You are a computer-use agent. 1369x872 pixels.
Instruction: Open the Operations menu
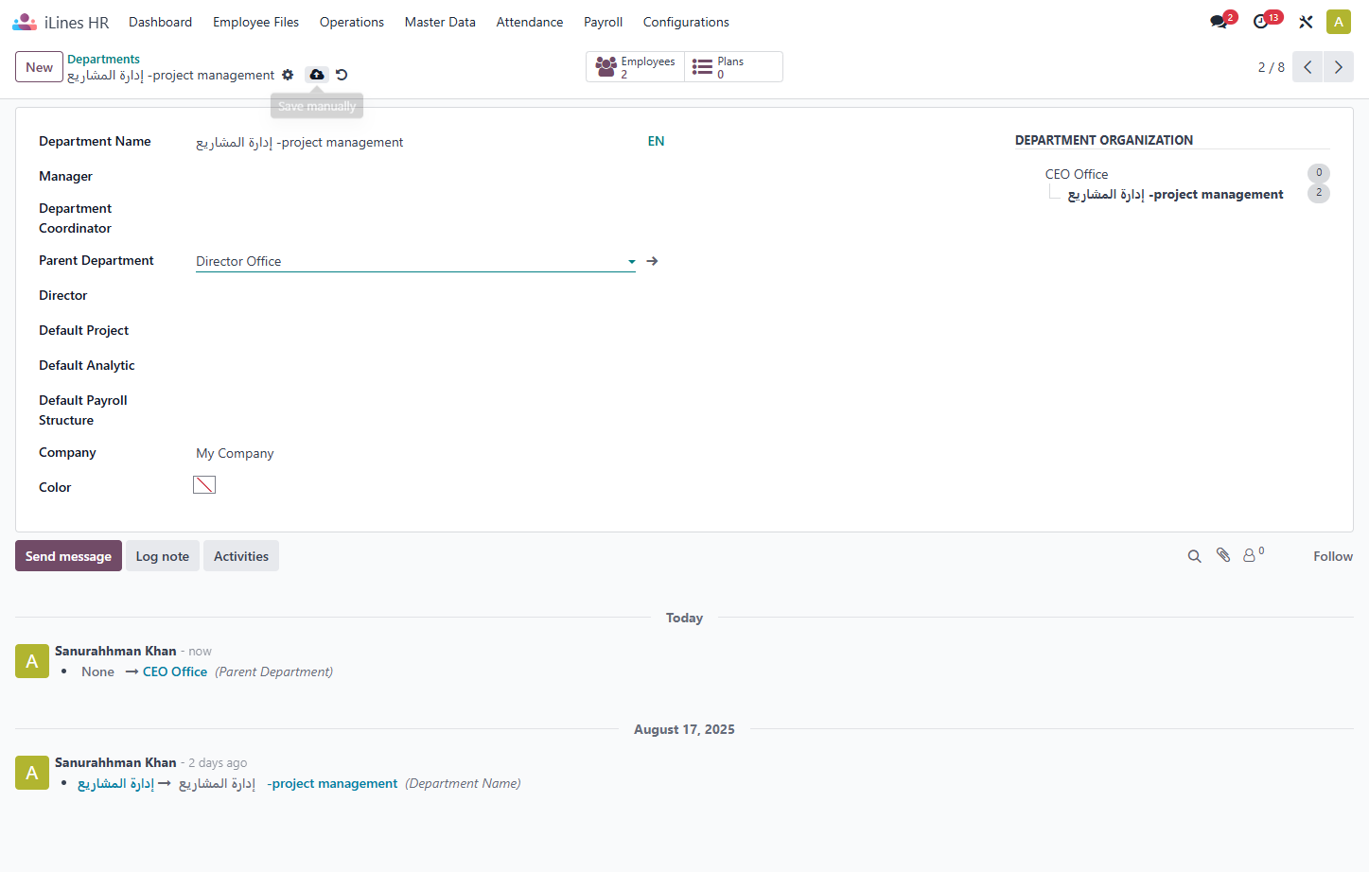(352, 22)
